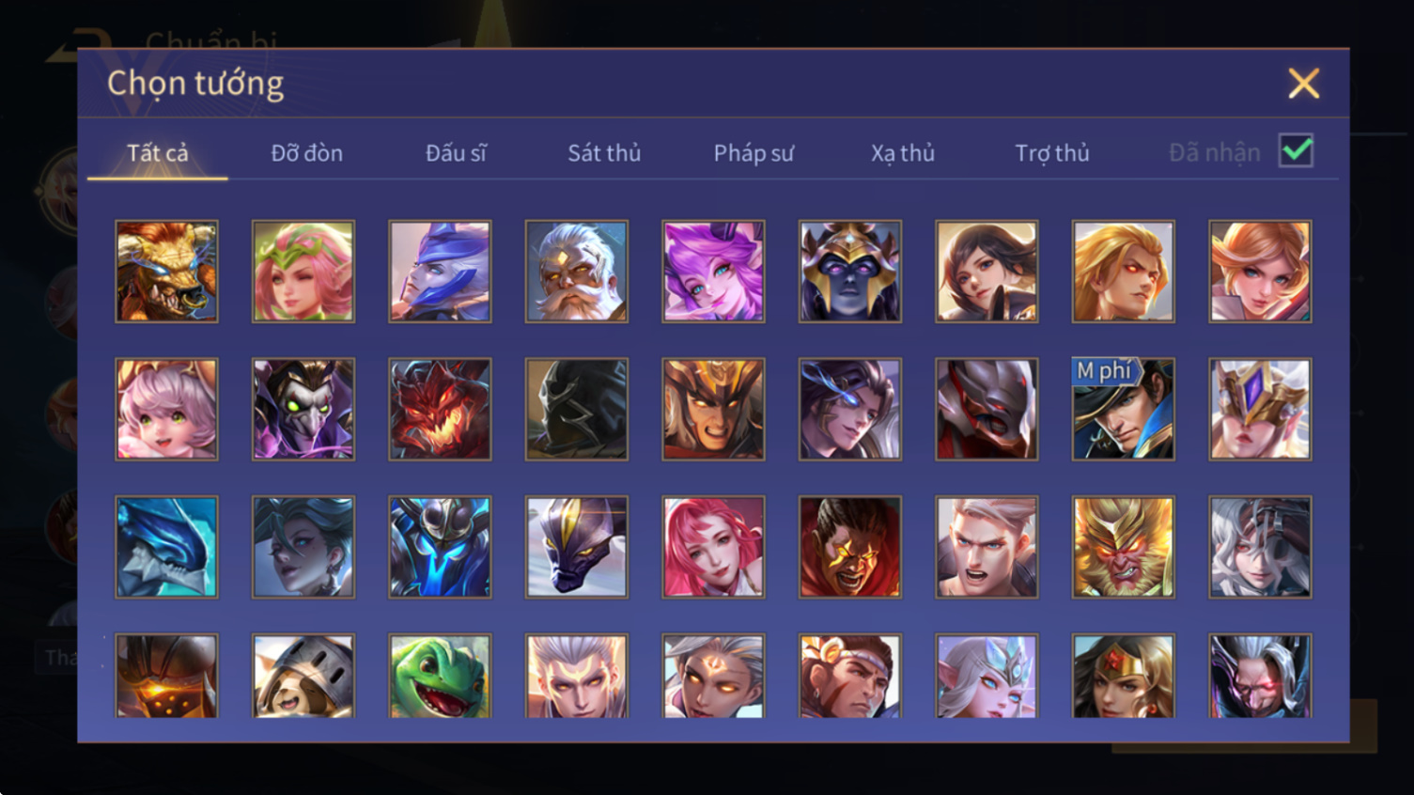This screenshot has height=795, width=1414.
Task: Close the 'Chọn tướng' dialog
Action: coord(1303,84)
